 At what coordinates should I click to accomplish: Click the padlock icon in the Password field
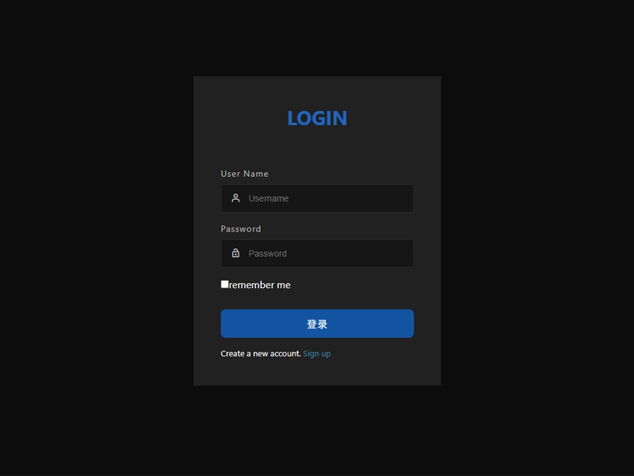coord(235,253)
